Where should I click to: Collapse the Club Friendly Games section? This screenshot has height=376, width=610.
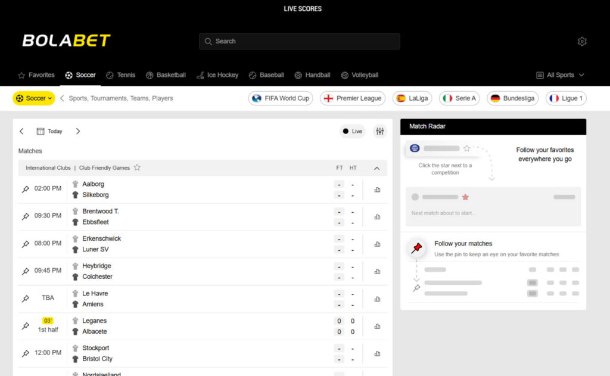[x=376, y=168]
